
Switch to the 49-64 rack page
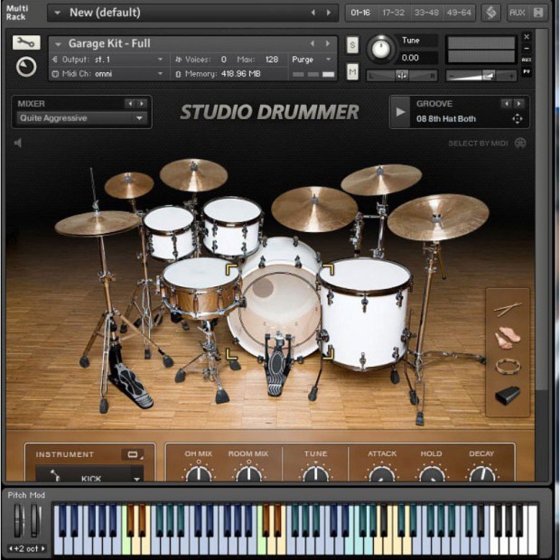coord(459,13)
